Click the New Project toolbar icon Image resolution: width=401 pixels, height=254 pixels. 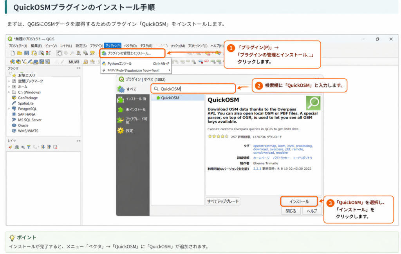tap(13, 53)
